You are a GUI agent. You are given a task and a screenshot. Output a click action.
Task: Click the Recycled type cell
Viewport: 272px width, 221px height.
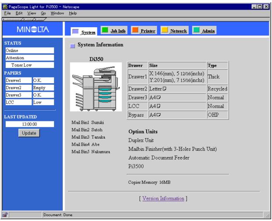pos(217,89)
